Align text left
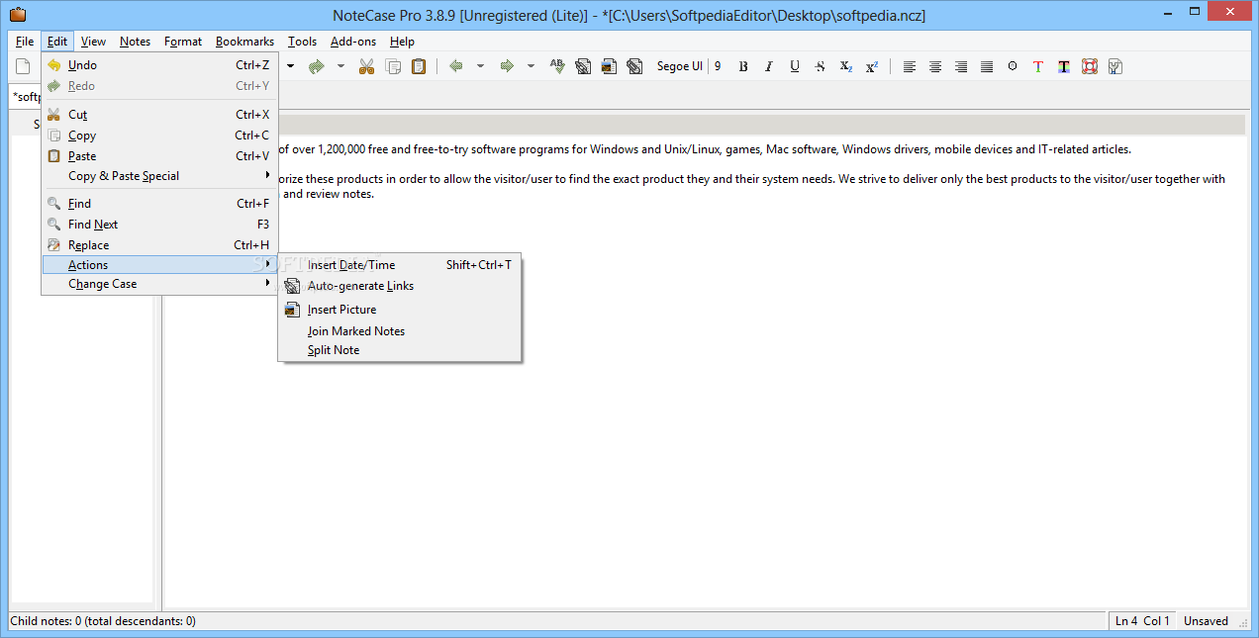This screenshot has width=1259, height=638. (910, 66)
